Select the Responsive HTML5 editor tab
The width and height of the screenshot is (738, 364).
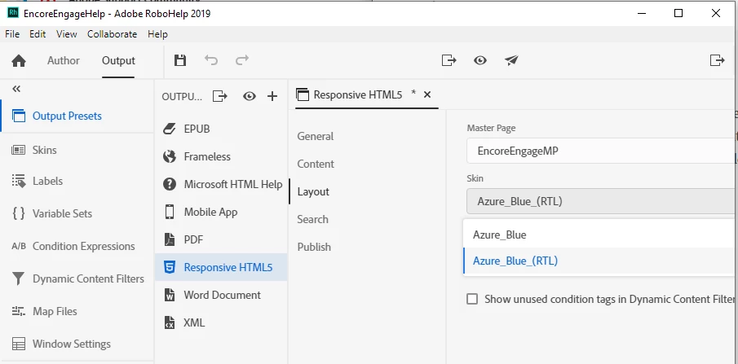358,94
